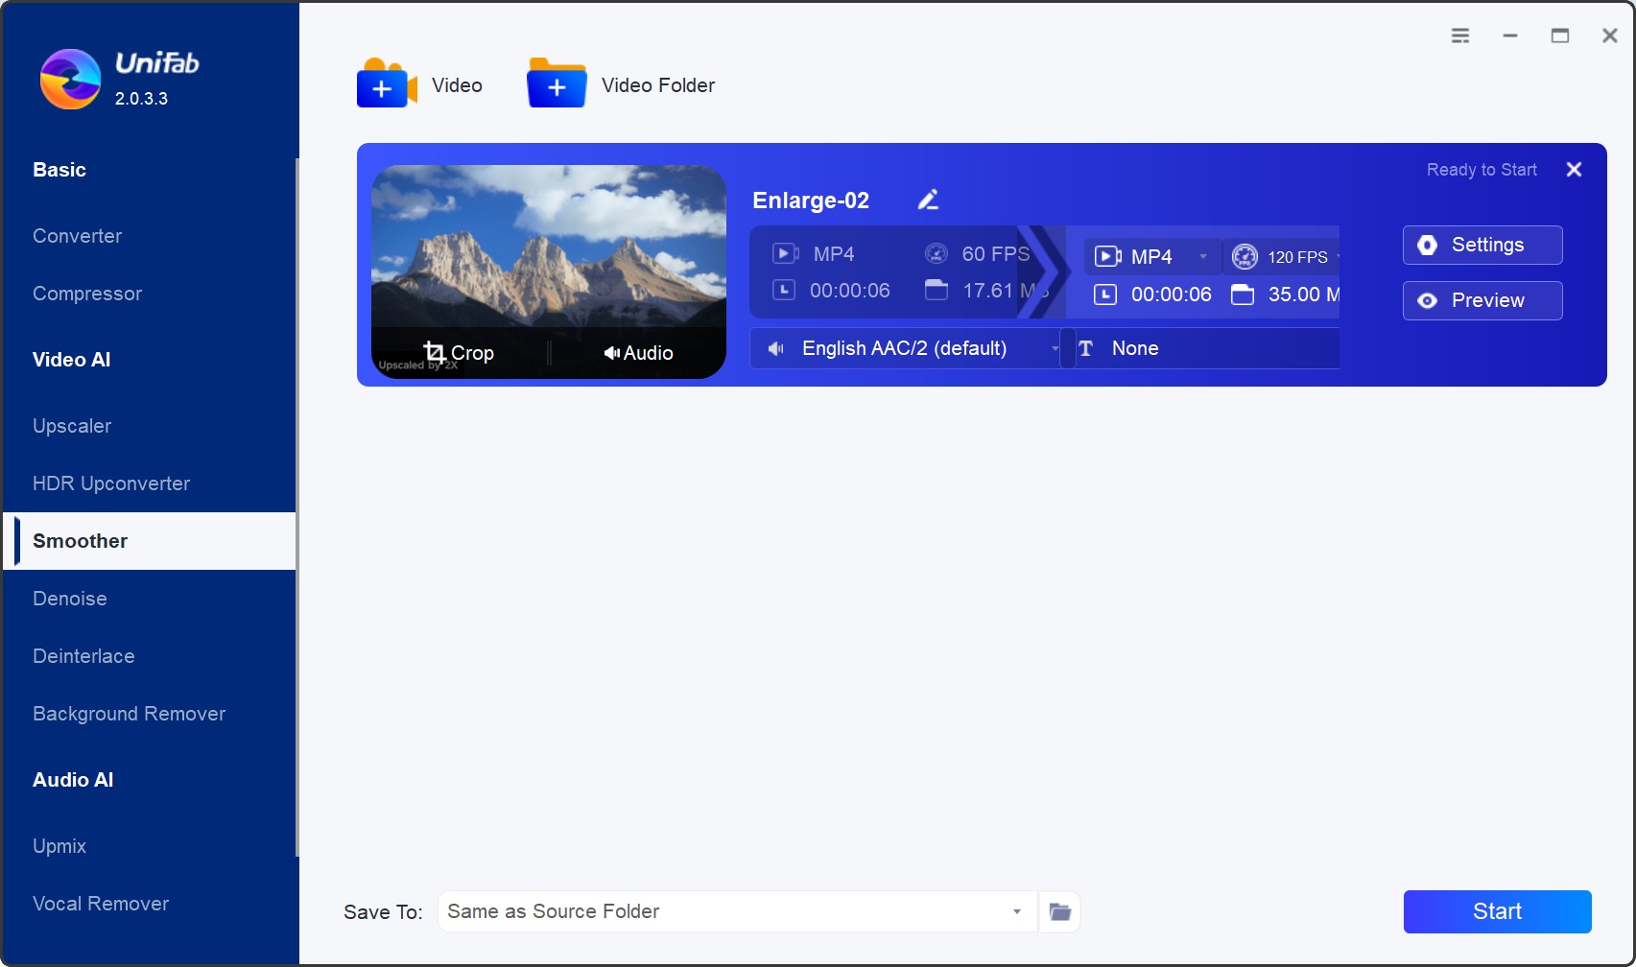The width and height of the screenshot is (1636, 967).
Task: Open the Upscaler section
Action: coord(72,425)
